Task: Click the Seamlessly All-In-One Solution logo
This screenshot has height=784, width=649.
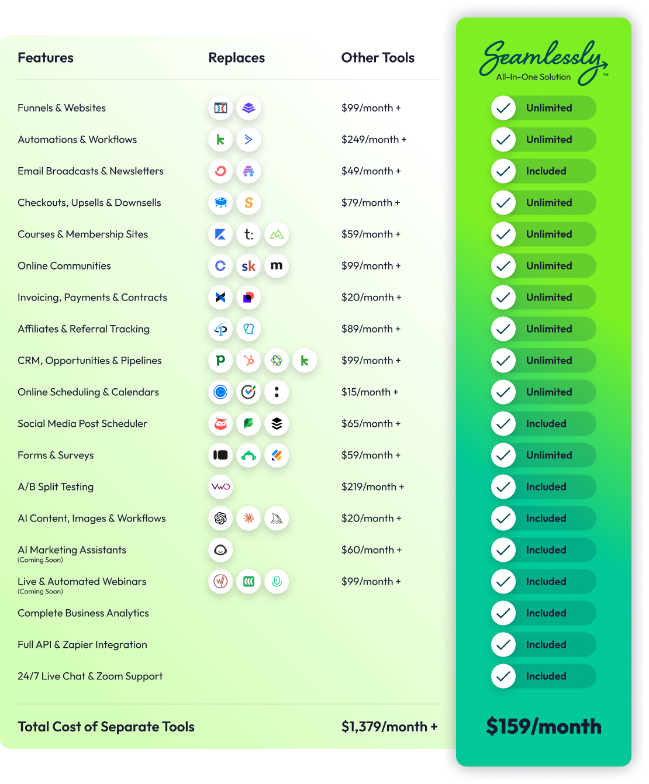Action: (x=544, y=62)
